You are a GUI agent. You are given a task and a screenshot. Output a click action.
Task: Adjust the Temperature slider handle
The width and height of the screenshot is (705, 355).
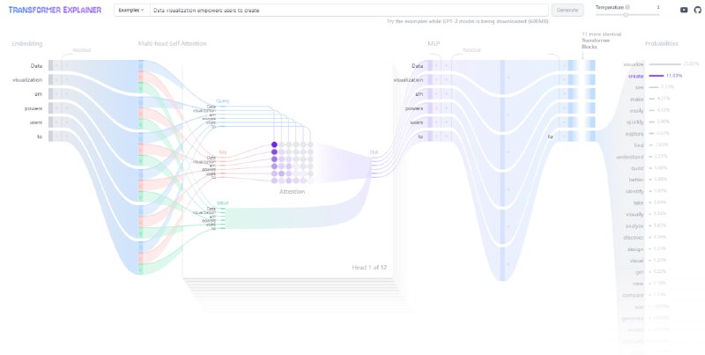pyautogui.click(x=626, y=15)
